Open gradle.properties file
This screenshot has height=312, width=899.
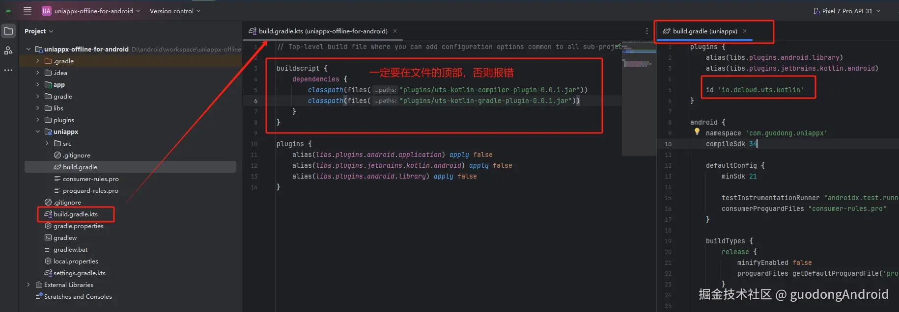pyautogui.click(x=74, y=226)
